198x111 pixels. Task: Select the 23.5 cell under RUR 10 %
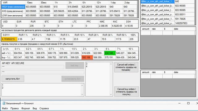80,39
